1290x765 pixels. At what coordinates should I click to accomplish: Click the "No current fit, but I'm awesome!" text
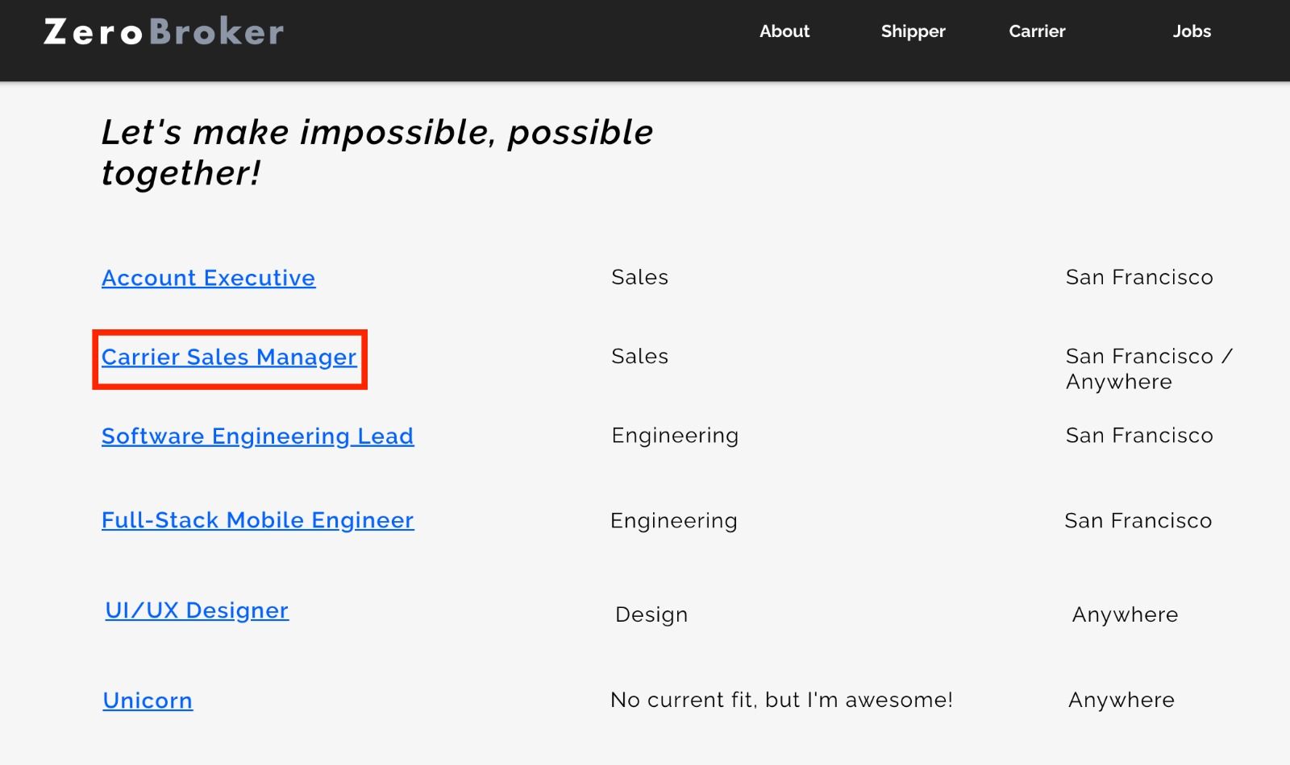[781, 700]
